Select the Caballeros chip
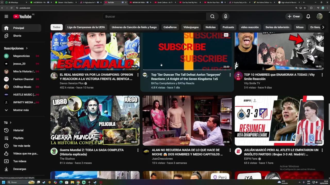This screenshot has height=185, width=330. [x=170, y=27]
